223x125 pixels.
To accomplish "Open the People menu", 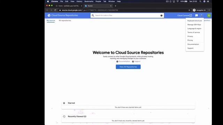I will 98,1.
